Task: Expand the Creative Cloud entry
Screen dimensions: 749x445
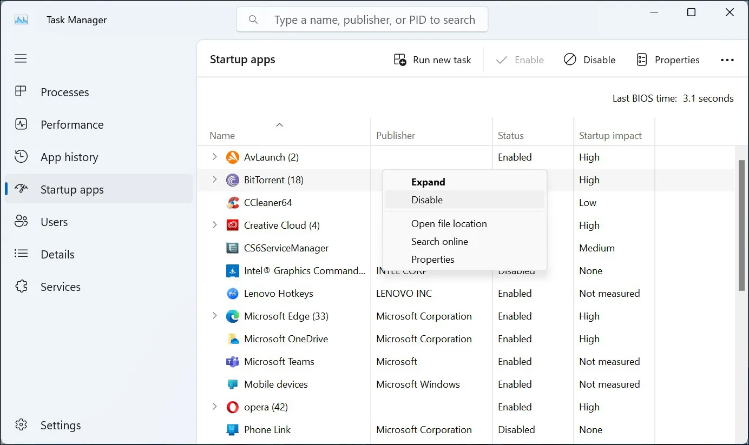Action: click(214, 225)
